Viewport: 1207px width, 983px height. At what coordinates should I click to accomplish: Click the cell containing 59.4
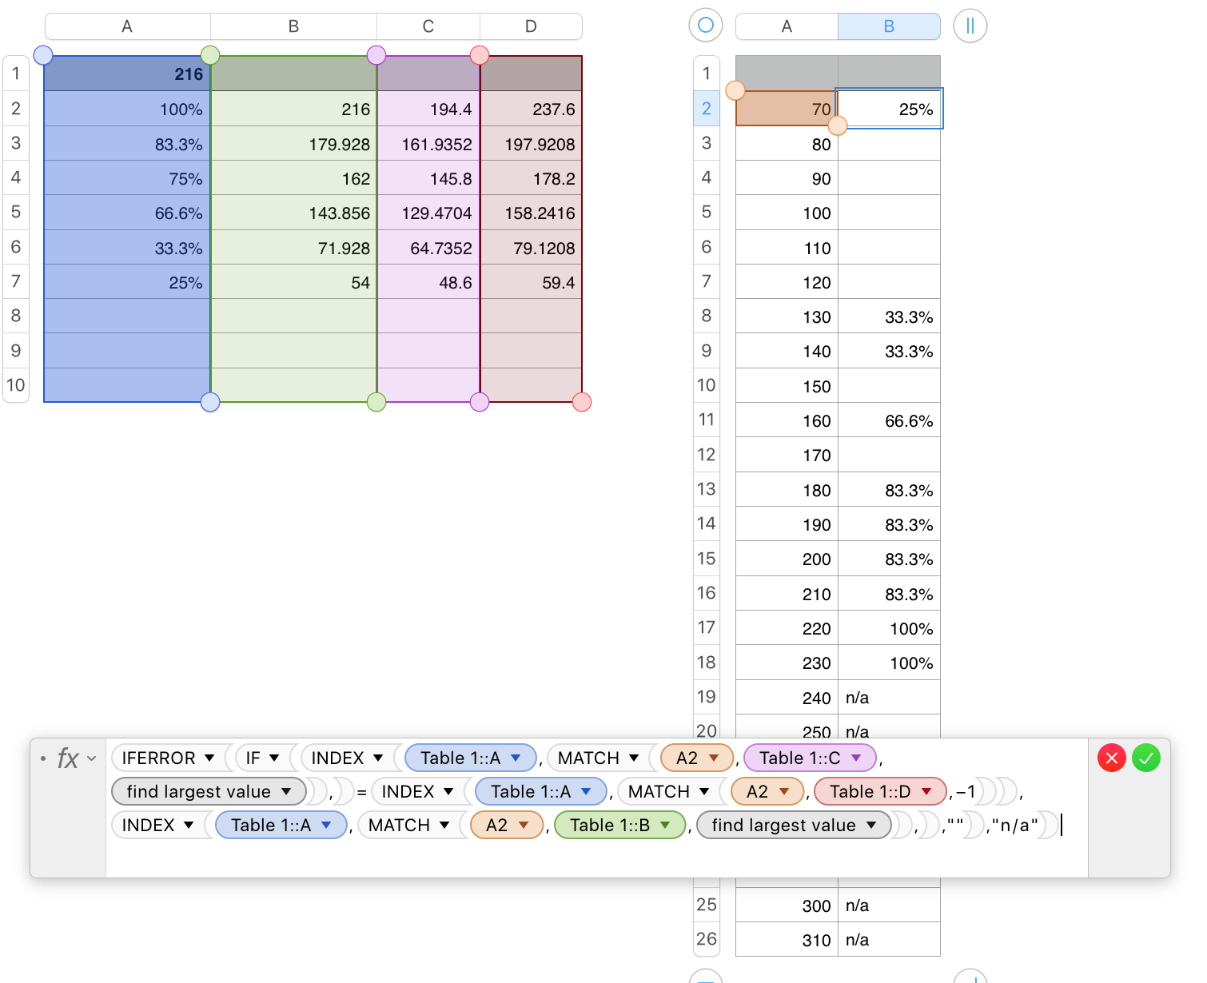click(x=531, y=282)
